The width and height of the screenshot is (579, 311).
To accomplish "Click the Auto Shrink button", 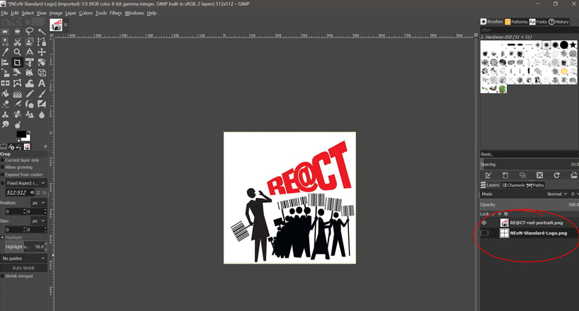I will (23, 268).
